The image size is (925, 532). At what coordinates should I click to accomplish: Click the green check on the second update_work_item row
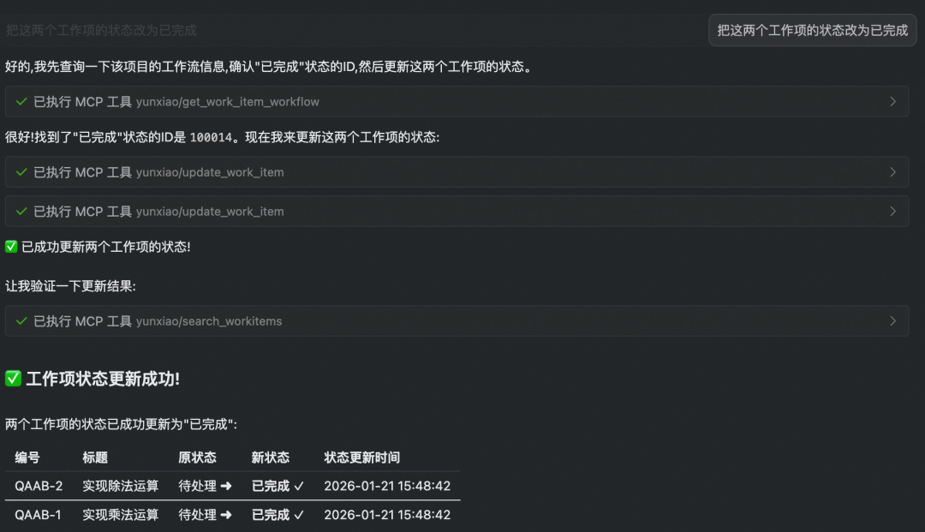(21, 211)
